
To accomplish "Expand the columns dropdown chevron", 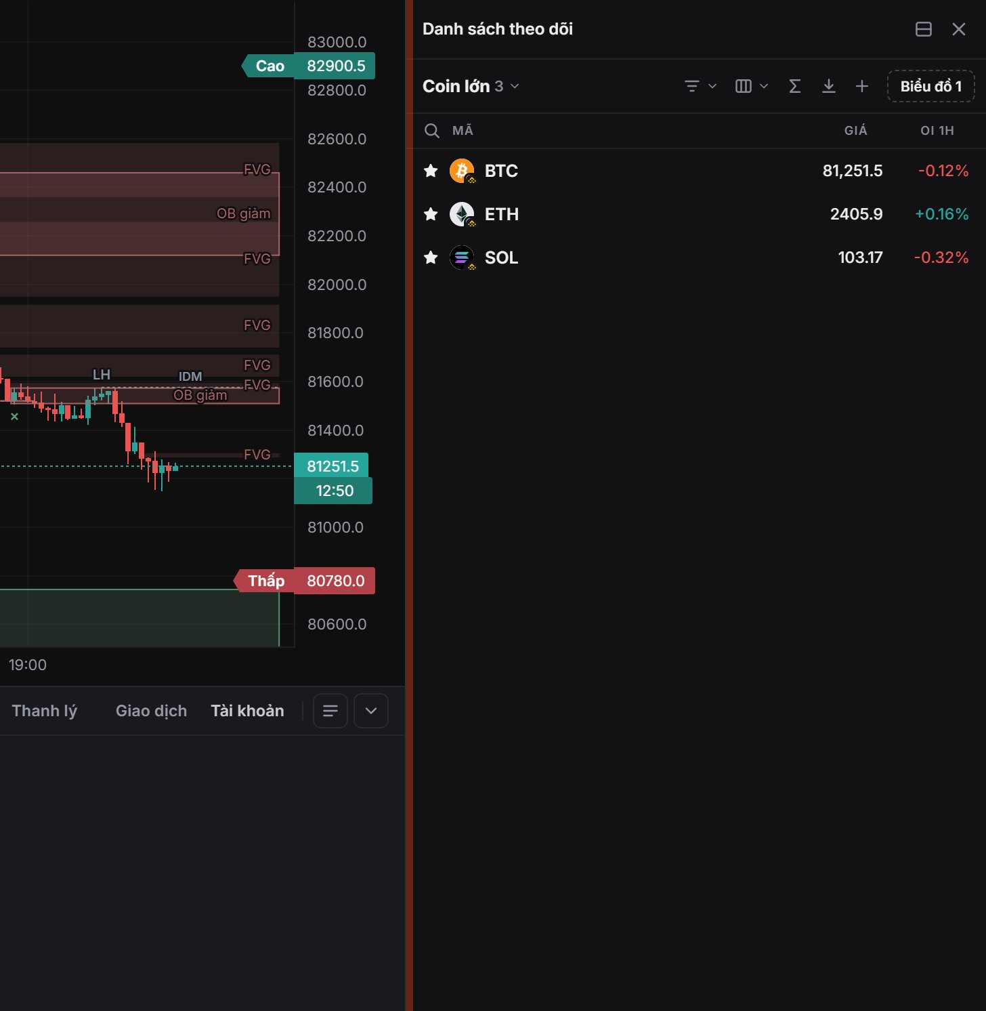I will click(x=764, y=86).
